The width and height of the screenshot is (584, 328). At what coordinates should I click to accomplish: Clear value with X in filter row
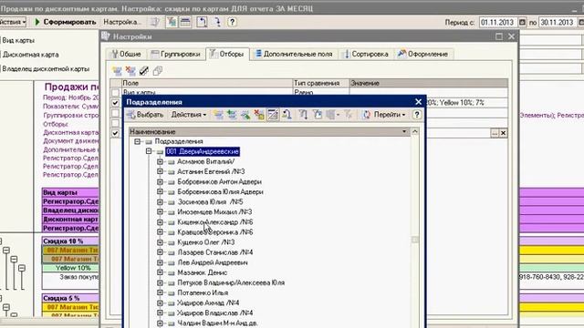point(503,133)
